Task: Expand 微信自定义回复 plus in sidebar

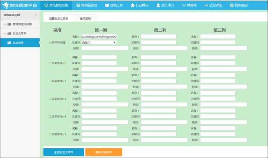Action: 5,24
